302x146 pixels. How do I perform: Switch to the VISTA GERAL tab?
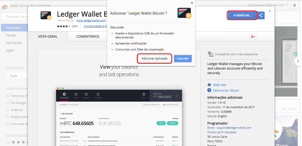tap(48, 37)
